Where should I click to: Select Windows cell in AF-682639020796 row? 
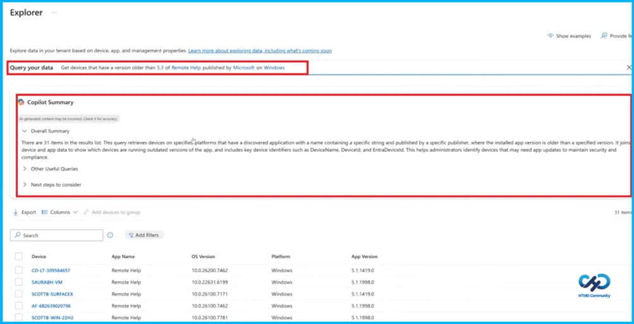(282, 306)
